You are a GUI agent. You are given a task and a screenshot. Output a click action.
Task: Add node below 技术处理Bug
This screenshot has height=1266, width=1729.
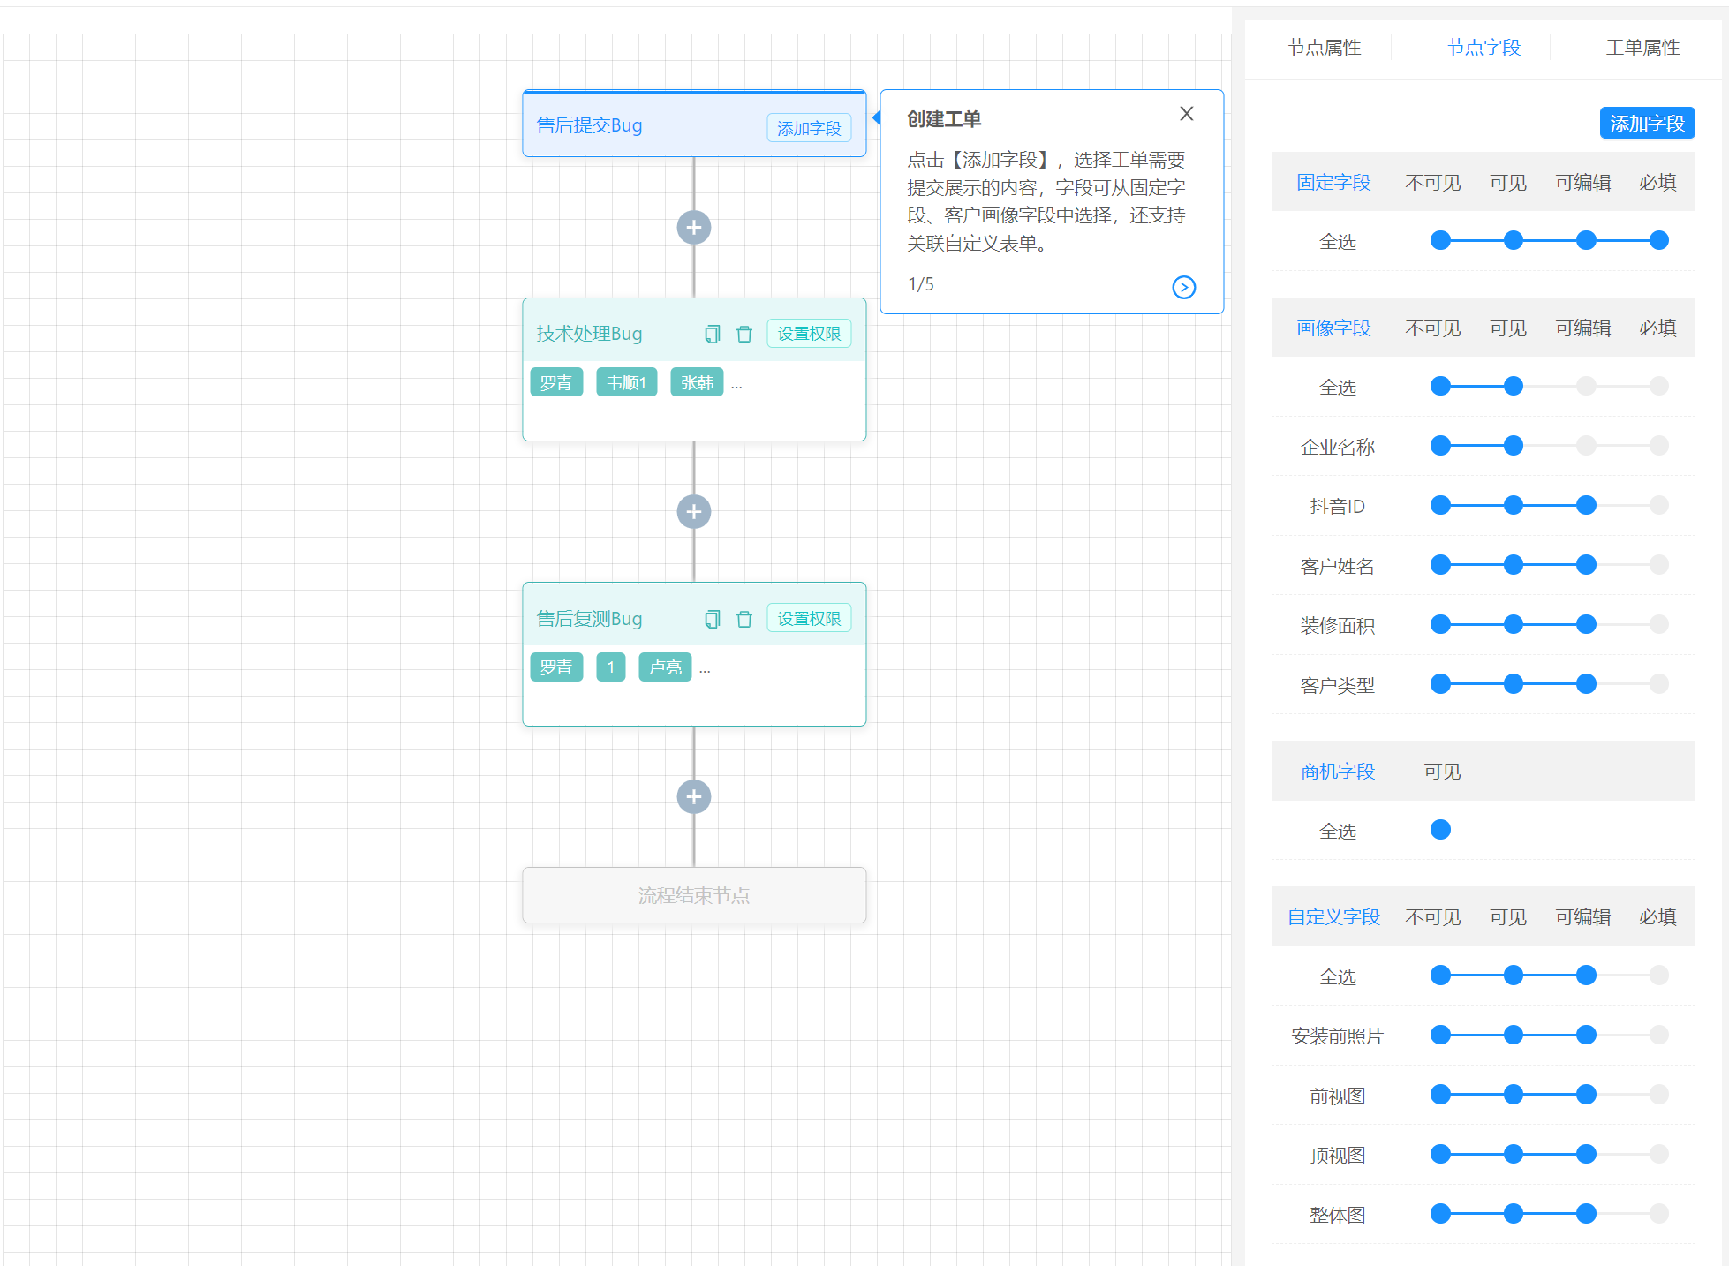694,512
